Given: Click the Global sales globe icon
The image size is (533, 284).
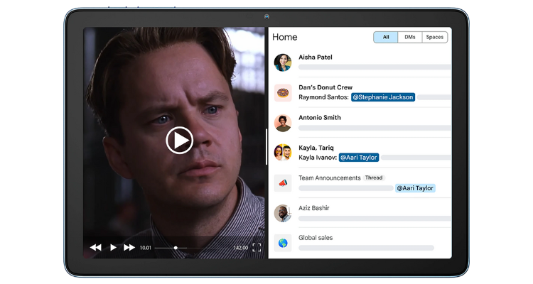Looking at the screenshot, I should pos(283,243).
